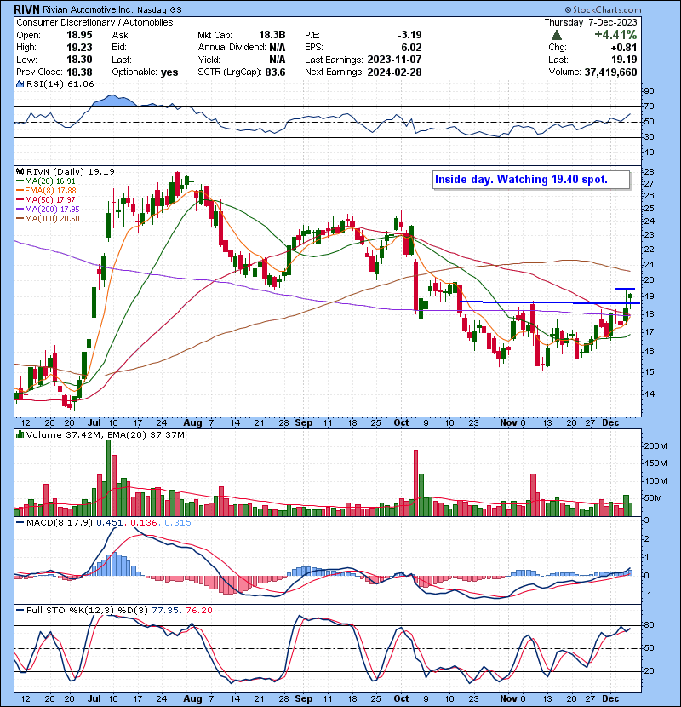Click the +4.41% percent change
681x707 pixels.
(x=615, y=35)
